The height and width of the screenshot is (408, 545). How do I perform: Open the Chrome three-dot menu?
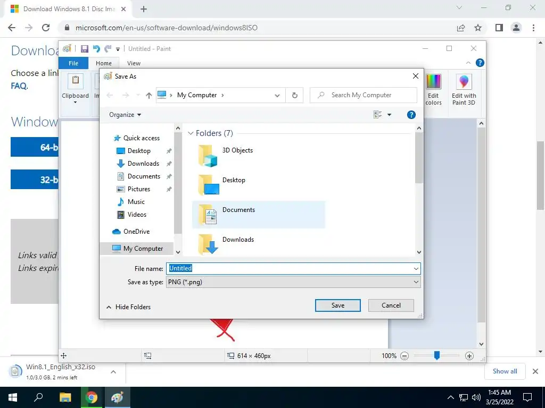pos(533,28)
